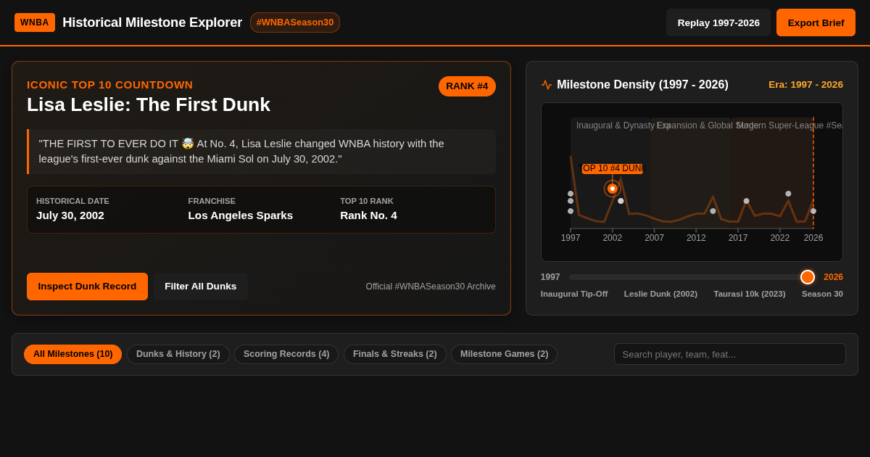The width and height of the screenshot is (870, 457).
Task: Select the highest of three 1997 milestone dots
Action: pyautogui.click(x=571, y=194)
